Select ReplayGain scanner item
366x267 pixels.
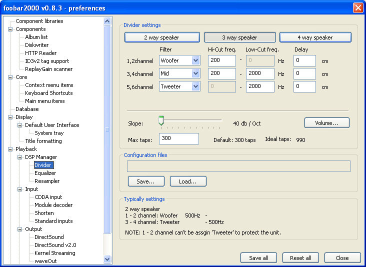coord(49,69)
